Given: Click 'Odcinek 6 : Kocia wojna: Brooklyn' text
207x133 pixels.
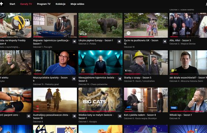Looking at the screenshot, I should pyautogui.click(x=140, y=118).
